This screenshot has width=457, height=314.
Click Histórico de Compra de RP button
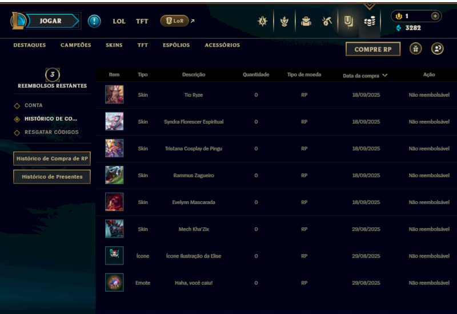[52, 158]
